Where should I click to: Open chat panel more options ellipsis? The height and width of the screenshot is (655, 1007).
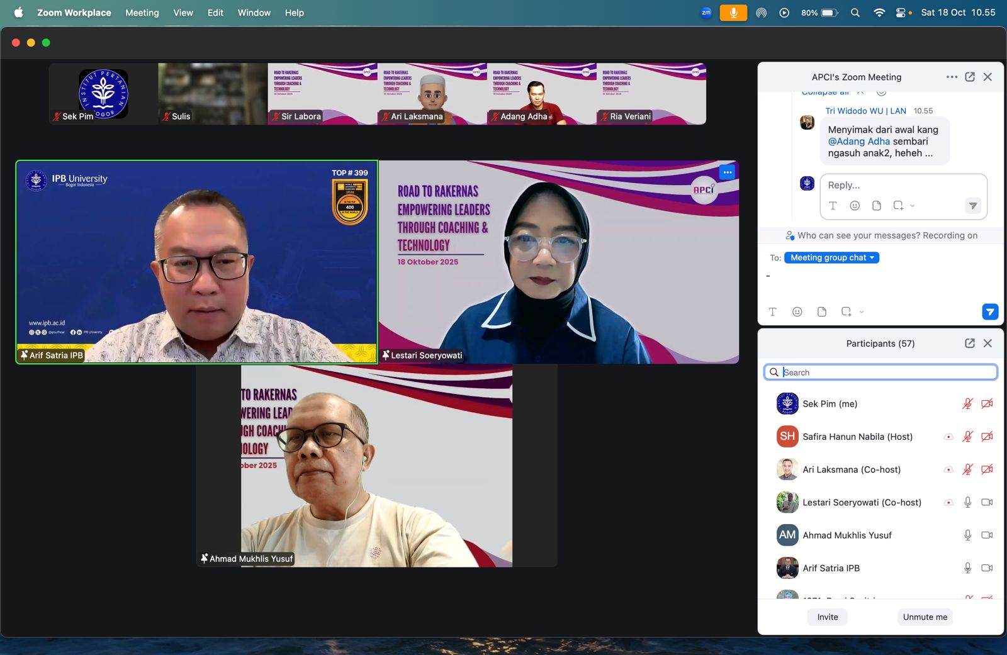point(952,77)
